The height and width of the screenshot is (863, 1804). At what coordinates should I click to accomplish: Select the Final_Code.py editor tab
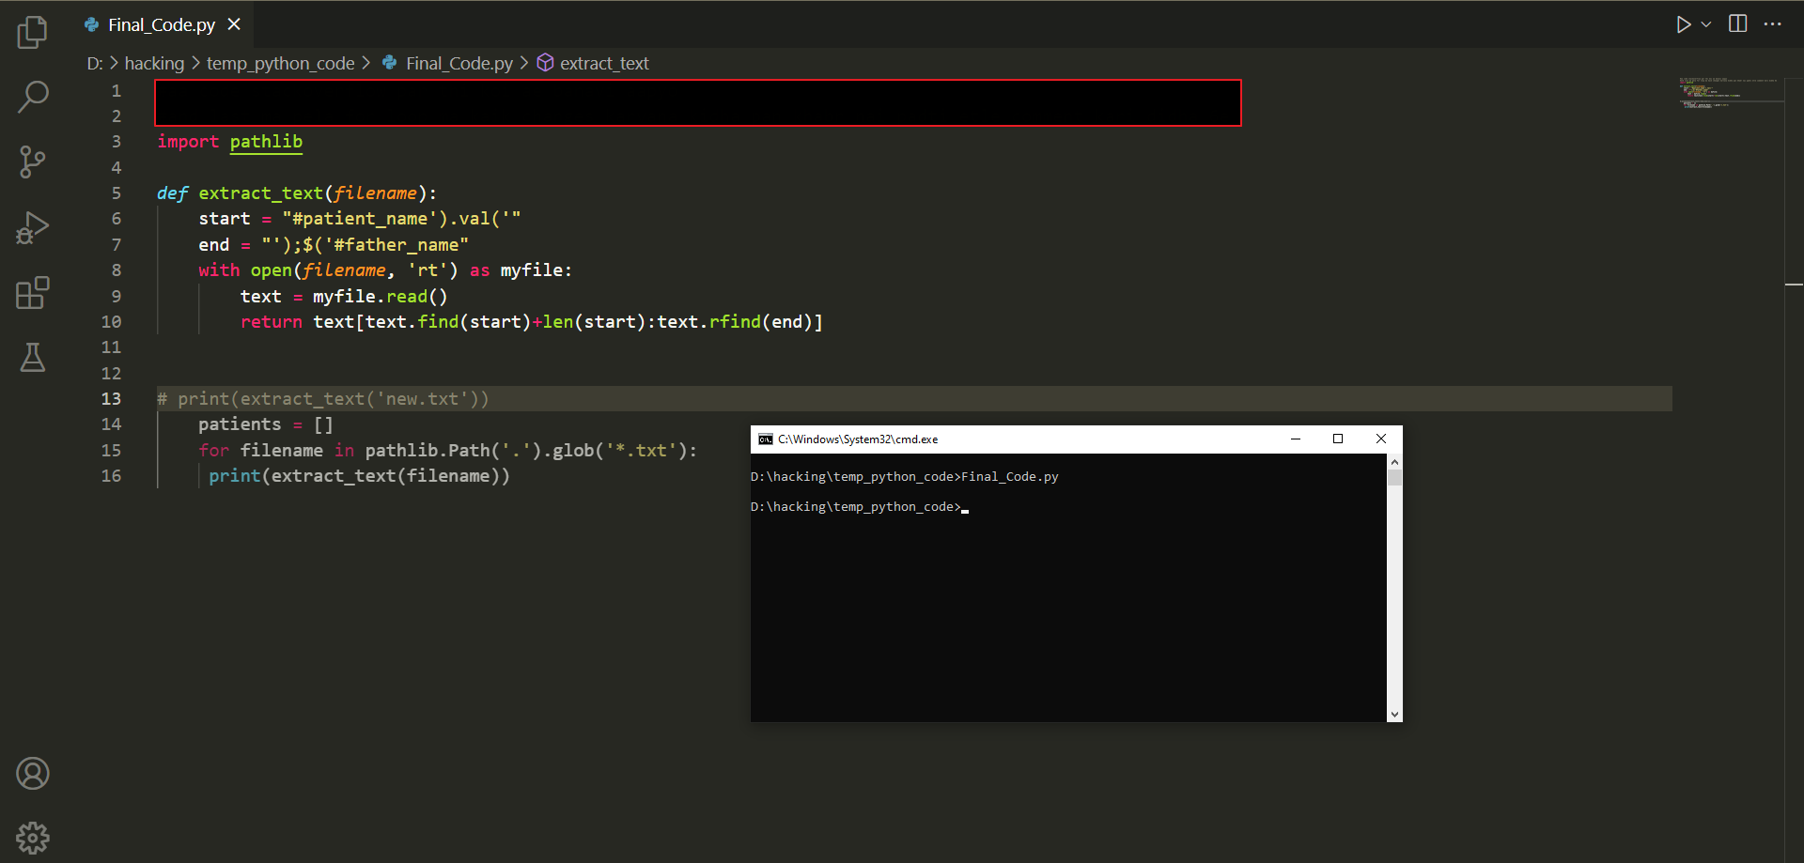[x=162, y=24]
